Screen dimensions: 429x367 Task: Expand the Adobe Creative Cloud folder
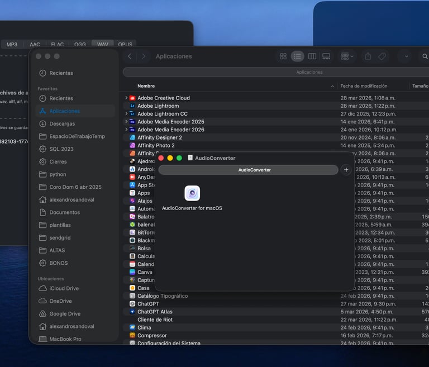click(x=126, y=98)
